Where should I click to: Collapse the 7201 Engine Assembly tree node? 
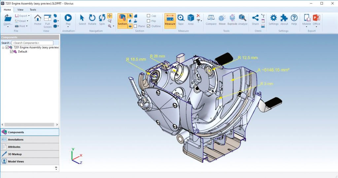tap(3, 47)
